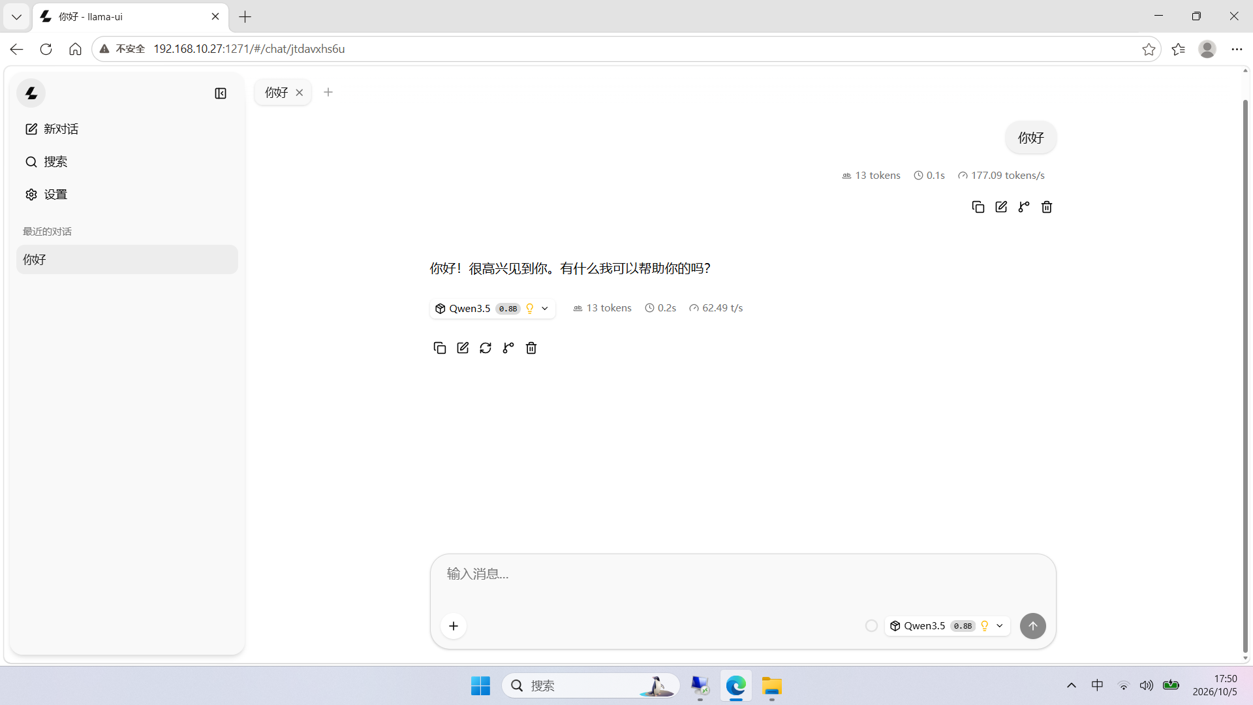
Task: Open File Explorer from the taskbar
Action: coord(771,685)
